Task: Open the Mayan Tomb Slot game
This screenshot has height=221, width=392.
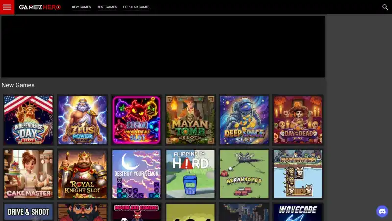Action: (190, 120)
